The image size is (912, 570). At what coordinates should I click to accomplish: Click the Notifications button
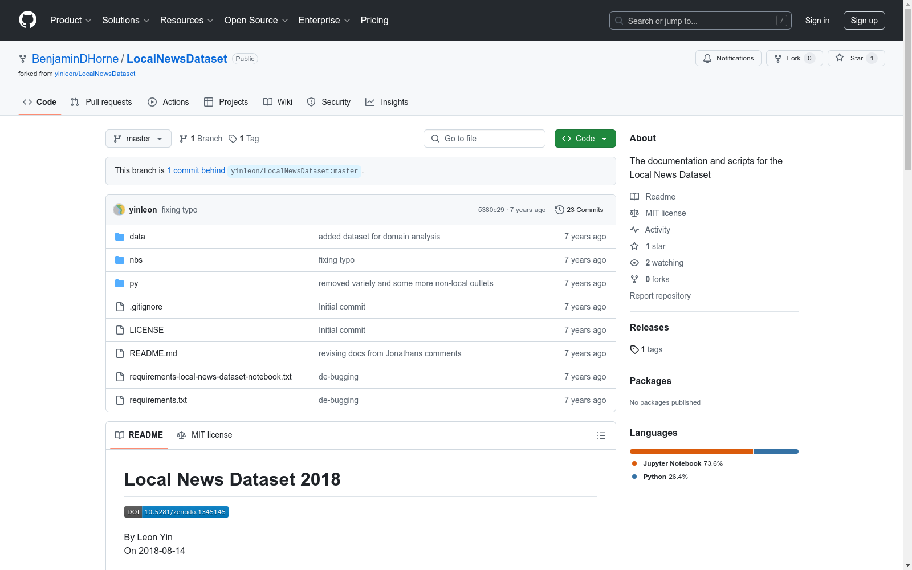click(728, 58)
